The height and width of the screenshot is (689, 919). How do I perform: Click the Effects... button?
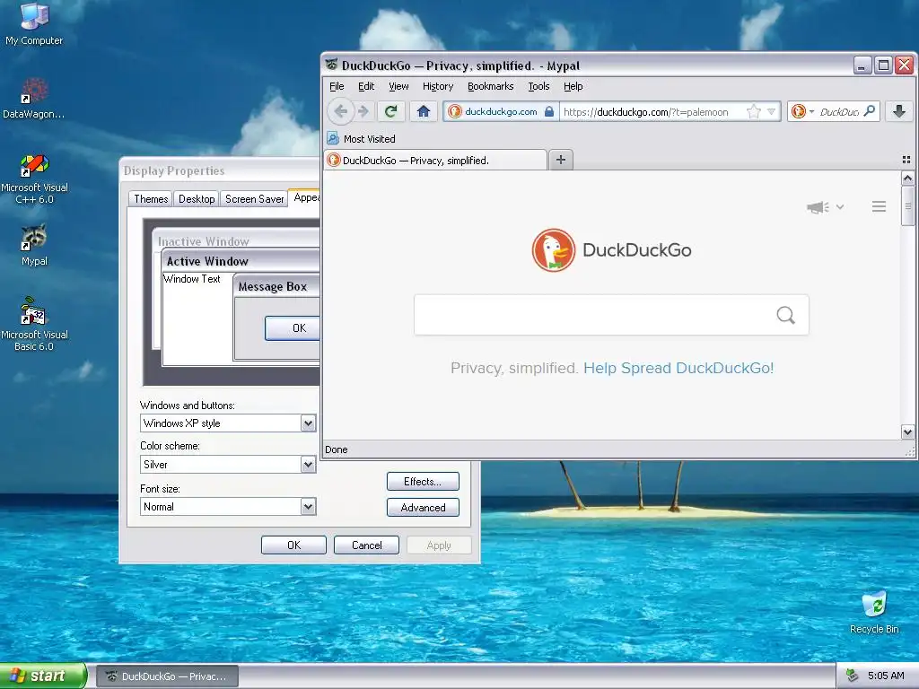tap(423, 482)
